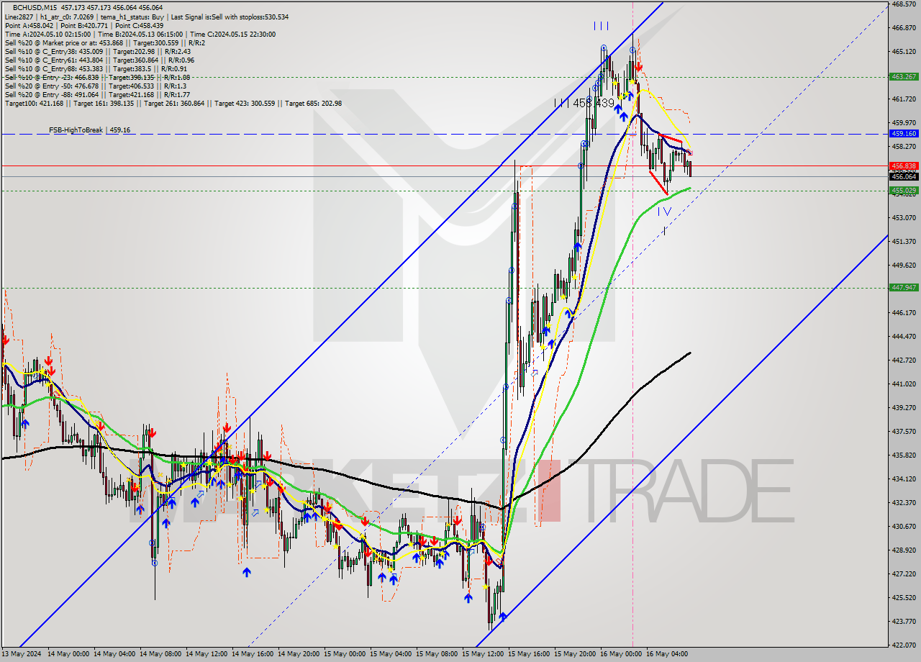
Task: Click the 461.720 price axis label
Action: (903, 99)
